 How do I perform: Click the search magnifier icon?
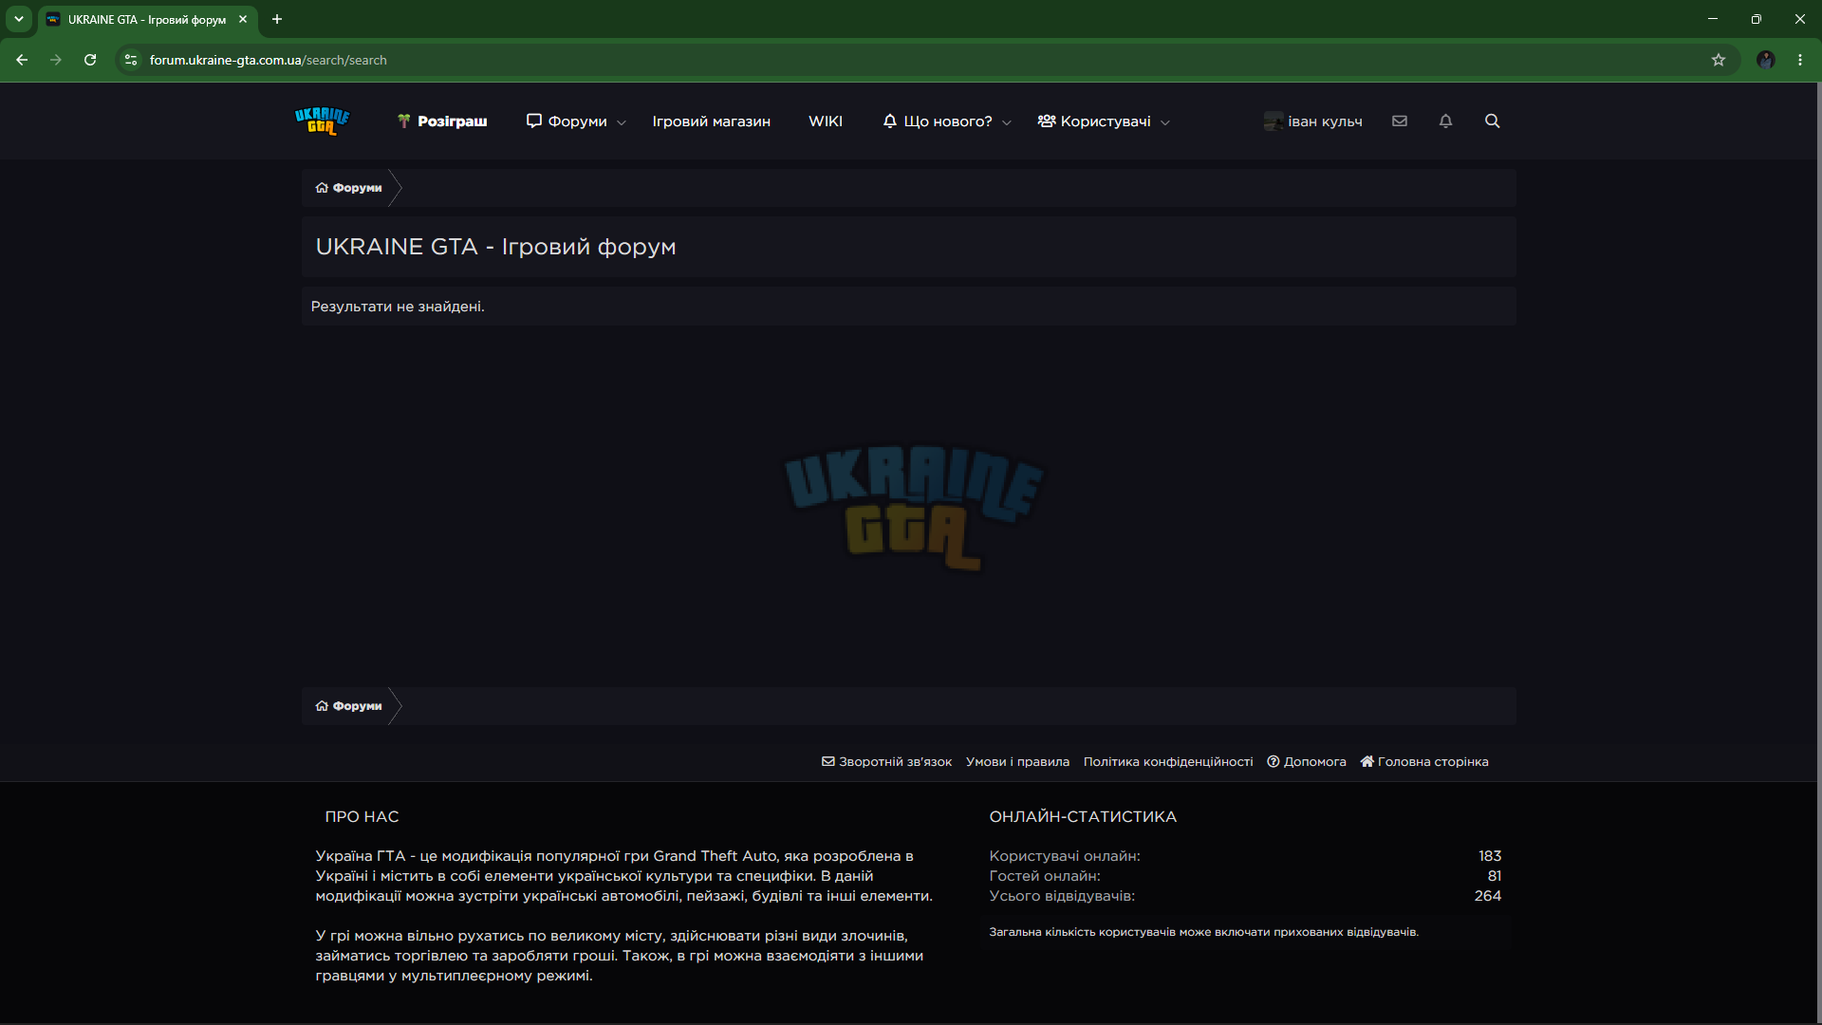pos(1493,121)
